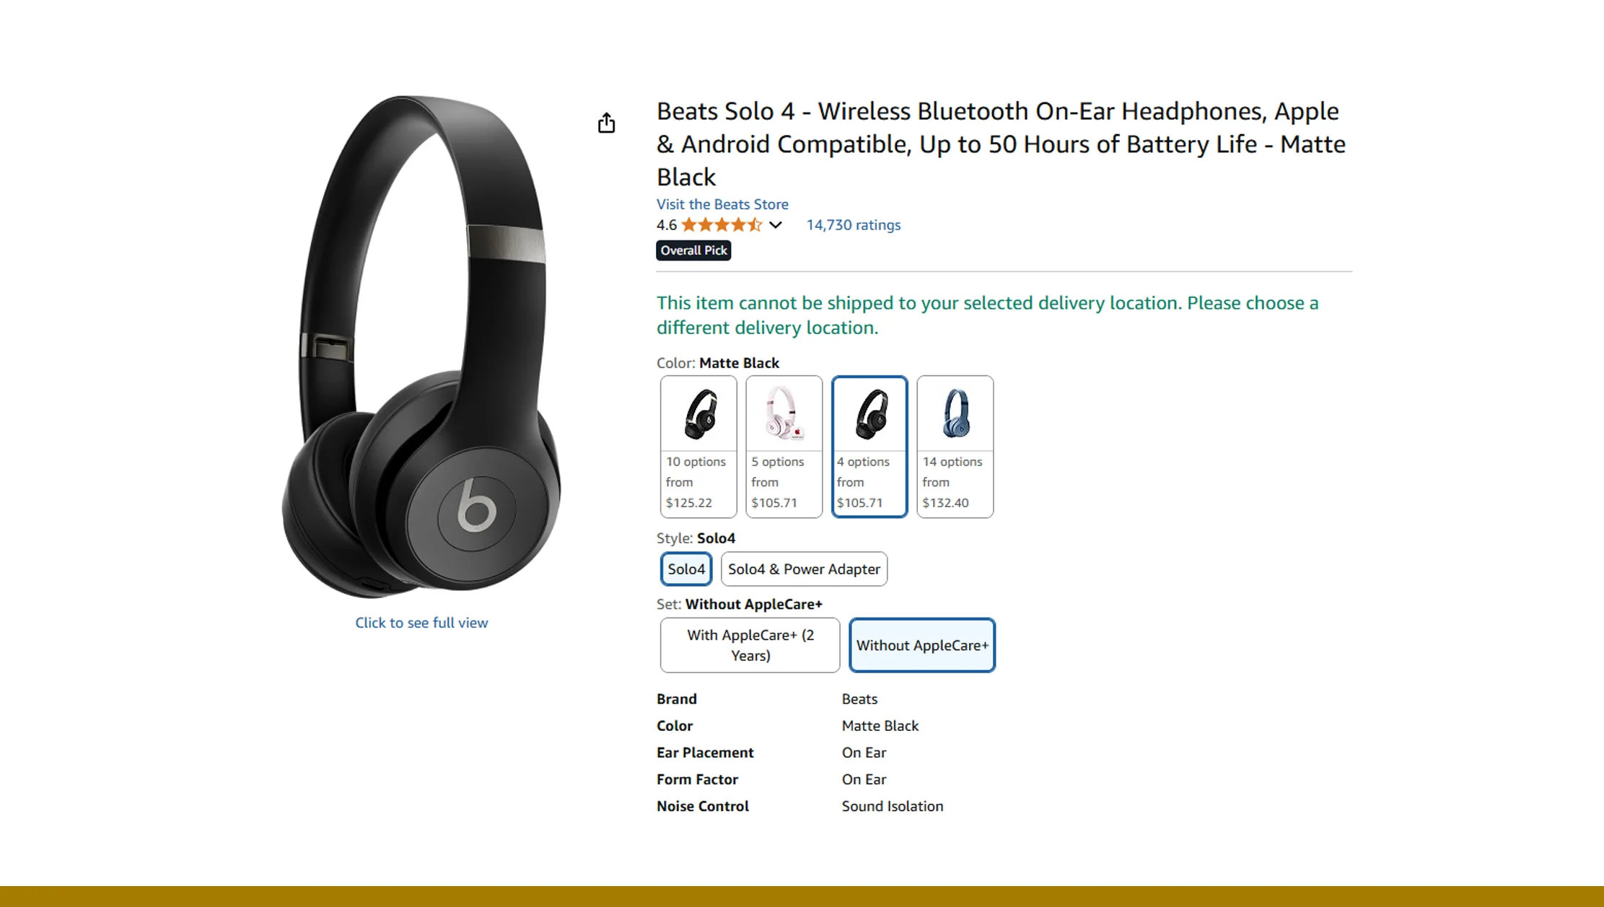1604x907 pixels.
Task: Choose the Solo4 & Power Adapter style
Action: point(804,569)
